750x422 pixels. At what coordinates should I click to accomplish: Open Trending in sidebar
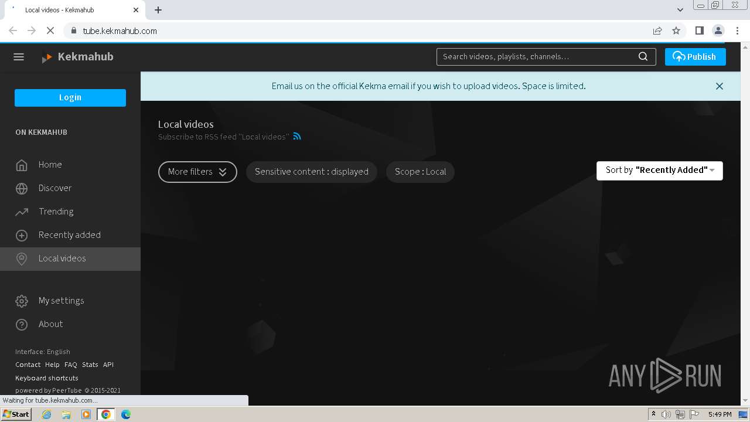coord(70,212)
